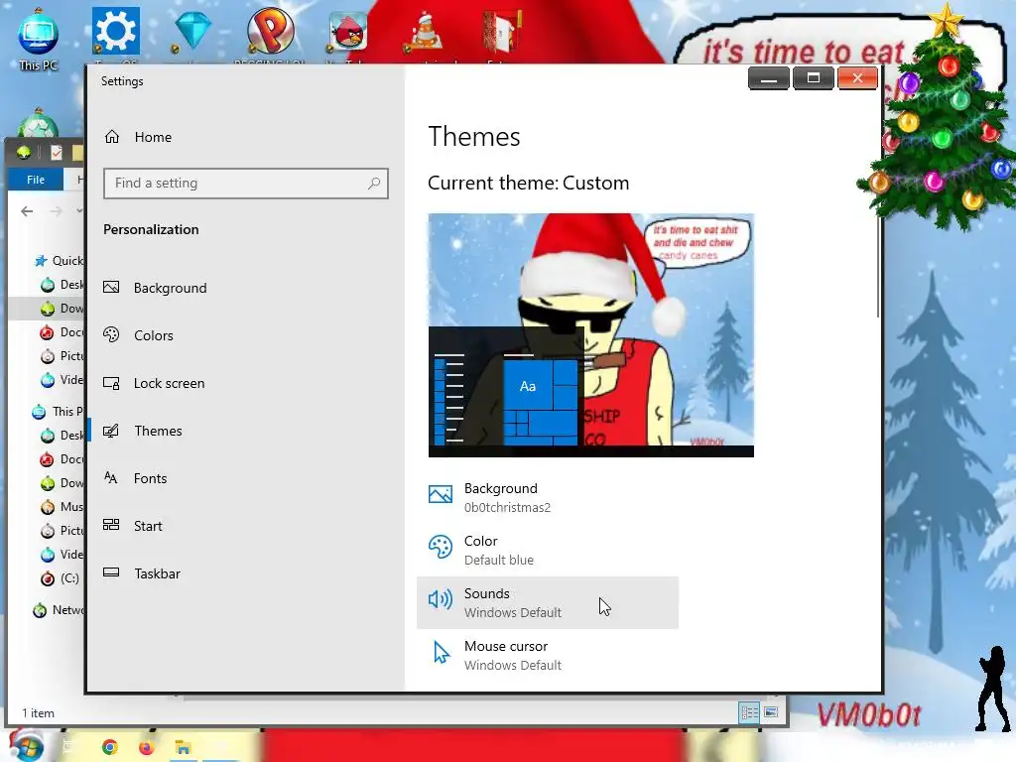Select the VLC cone desktop shortcut

tap(425, 34)
